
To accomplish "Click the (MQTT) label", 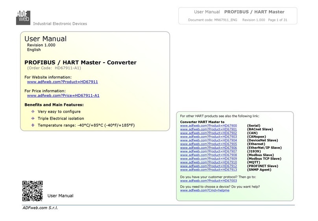I will tap(253, 162).
